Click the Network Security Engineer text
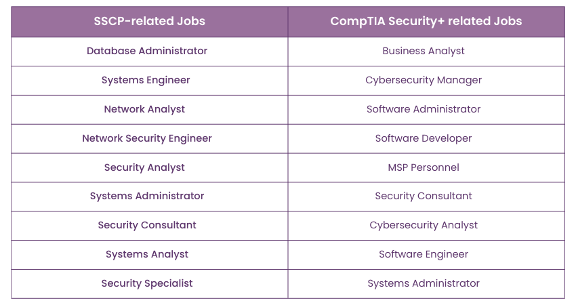The height and width of the screenshot is (305, 576). (x=147, y=138)
